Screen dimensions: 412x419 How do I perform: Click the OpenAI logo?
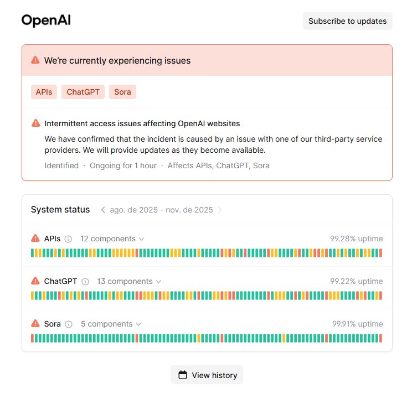point(46,20)
